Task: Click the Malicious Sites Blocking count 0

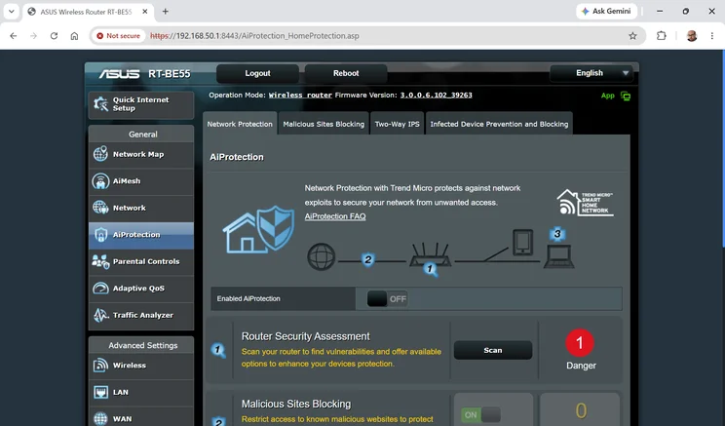Action: (581, 410)
